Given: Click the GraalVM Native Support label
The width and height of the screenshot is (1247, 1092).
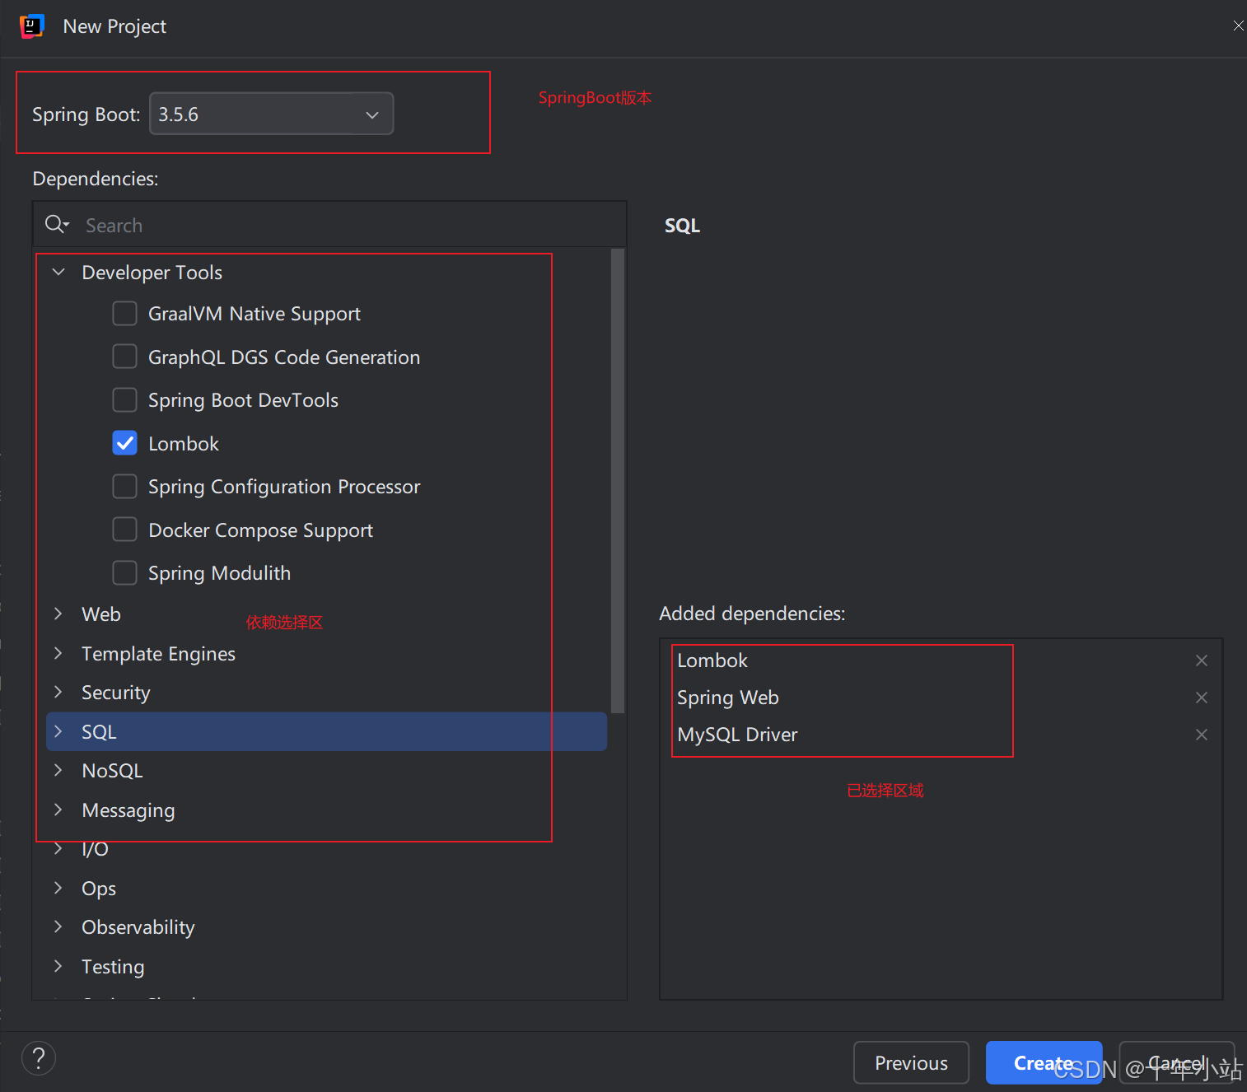Looking at the screenshot, I should pos(255,314).
